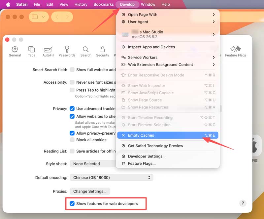Open the sidebar toggle dropdown chevron
This screenshot has height=219, width=264.
point(43,17)
